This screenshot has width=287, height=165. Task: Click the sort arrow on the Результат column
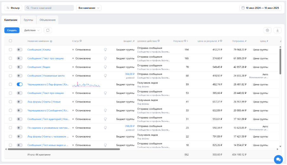point(188,41)
